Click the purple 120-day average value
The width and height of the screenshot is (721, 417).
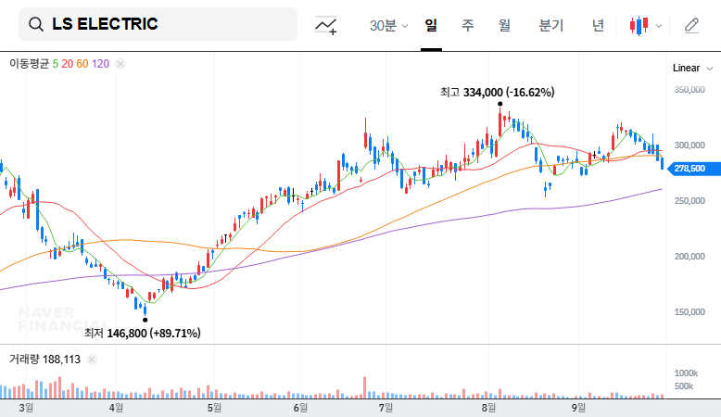pyautogui.click(x=100, y=64)
